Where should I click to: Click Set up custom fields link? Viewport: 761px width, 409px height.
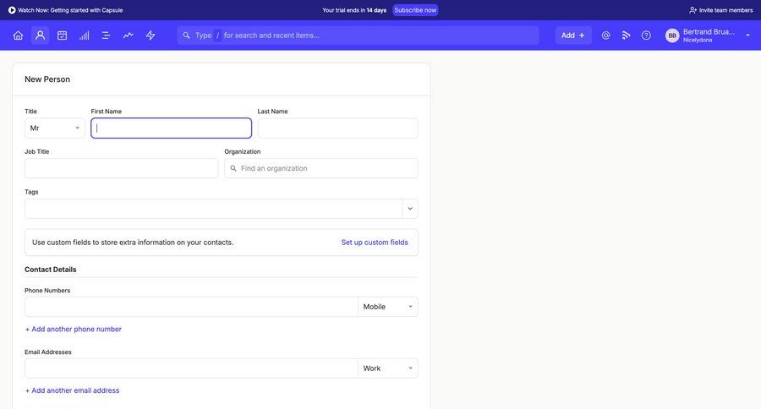[x=375, y=243]
